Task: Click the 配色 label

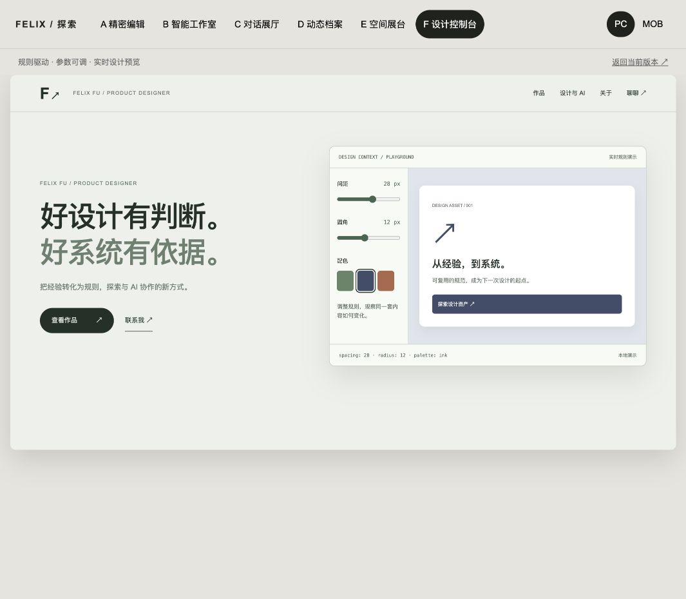Action: pos(343,260)
